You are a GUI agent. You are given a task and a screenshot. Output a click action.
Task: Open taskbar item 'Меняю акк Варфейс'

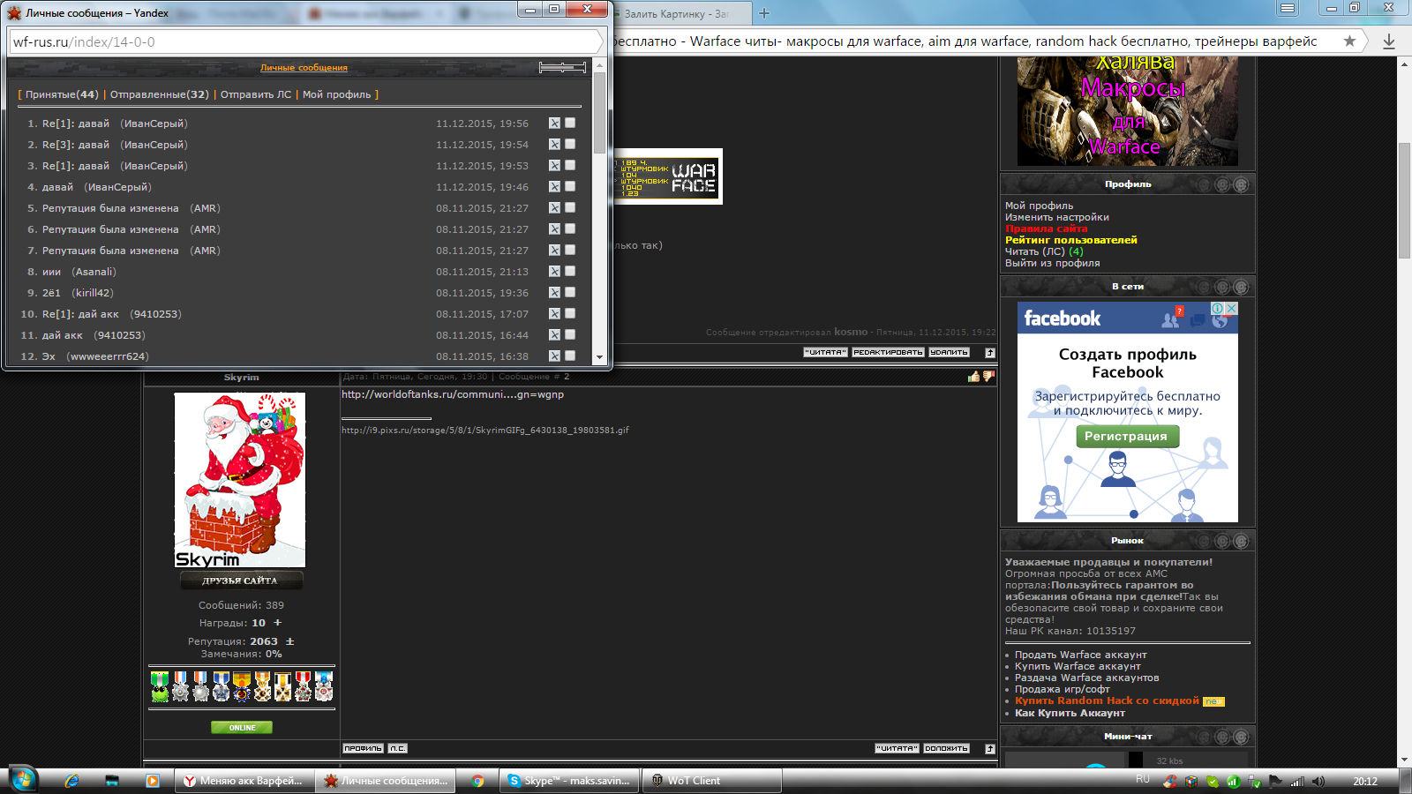tap(244, 781)
